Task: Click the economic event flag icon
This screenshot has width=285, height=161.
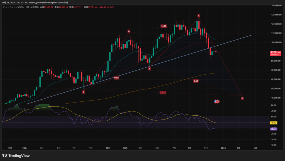Action: (x=217, y=102)
